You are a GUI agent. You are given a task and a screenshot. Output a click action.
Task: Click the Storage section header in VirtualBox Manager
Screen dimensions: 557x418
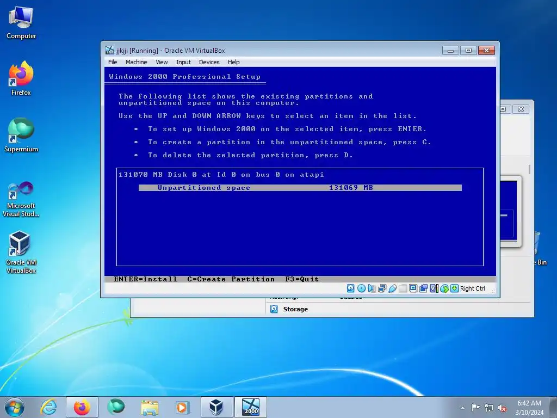coord(295,309)
